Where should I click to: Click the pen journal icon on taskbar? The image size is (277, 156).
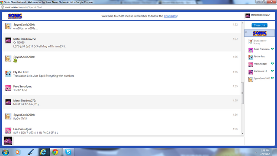31,152
